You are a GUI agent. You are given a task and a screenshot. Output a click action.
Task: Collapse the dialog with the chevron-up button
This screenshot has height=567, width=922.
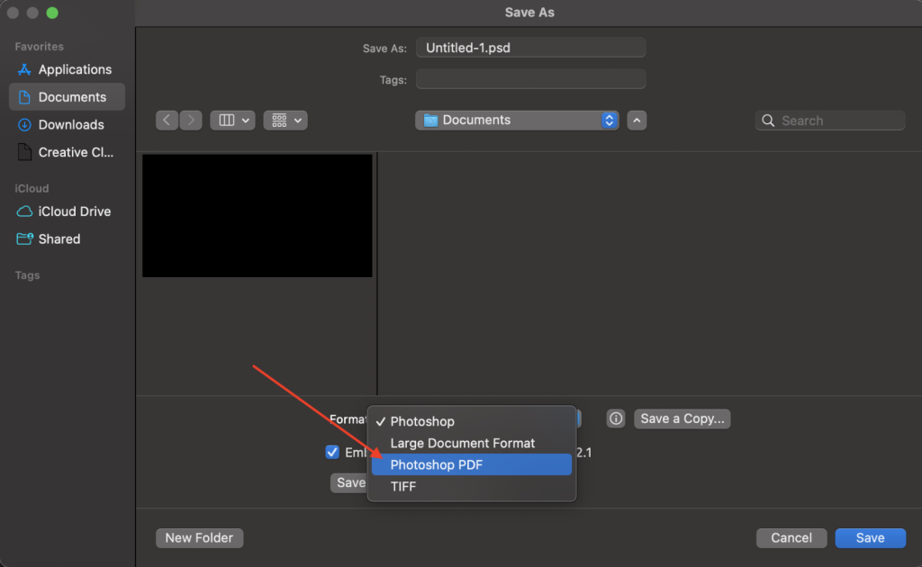coord(637,121)
